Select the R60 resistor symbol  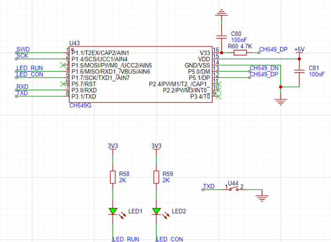[x=240, y=53]
